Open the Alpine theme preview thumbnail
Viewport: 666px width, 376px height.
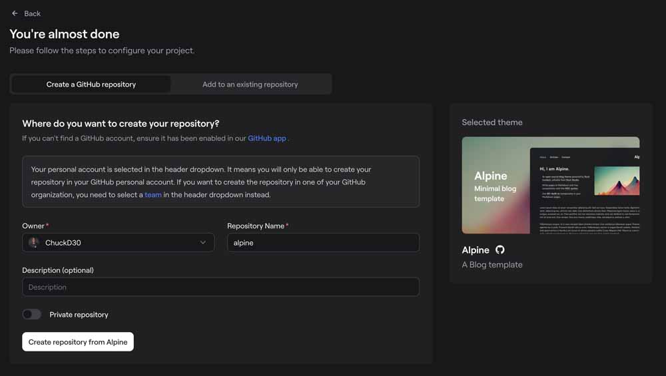(x=551, y=185)
